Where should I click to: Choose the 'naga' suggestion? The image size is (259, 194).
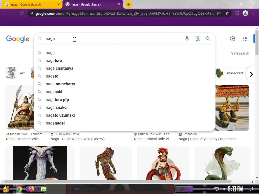pos(124,53)
